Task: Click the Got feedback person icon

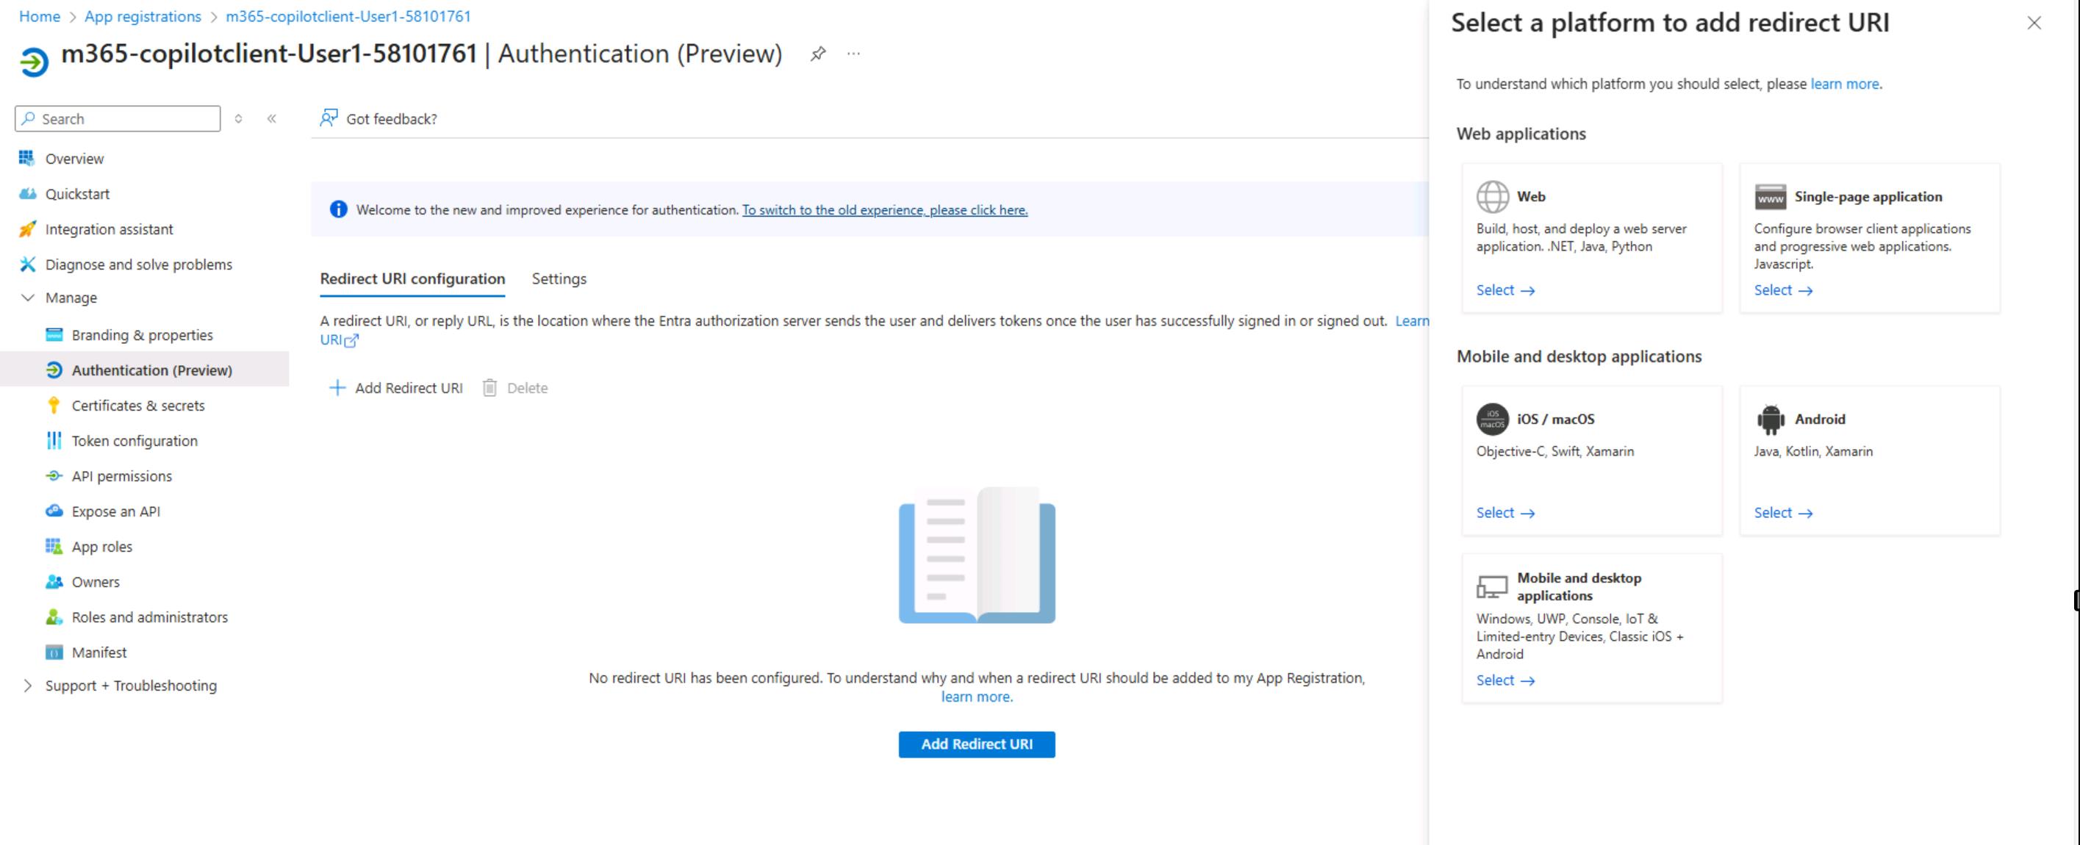Action: (329, 118)
